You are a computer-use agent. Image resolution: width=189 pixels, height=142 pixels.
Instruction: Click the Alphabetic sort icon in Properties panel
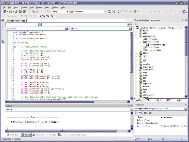[140, 113]
